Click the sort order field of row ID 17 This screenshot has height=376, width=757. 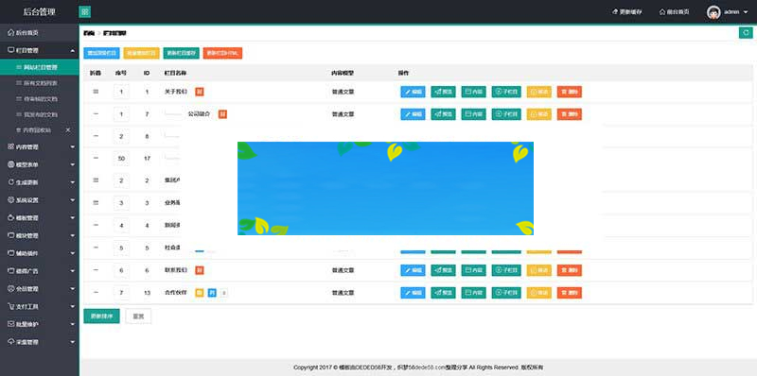click(x=121, y=158)
